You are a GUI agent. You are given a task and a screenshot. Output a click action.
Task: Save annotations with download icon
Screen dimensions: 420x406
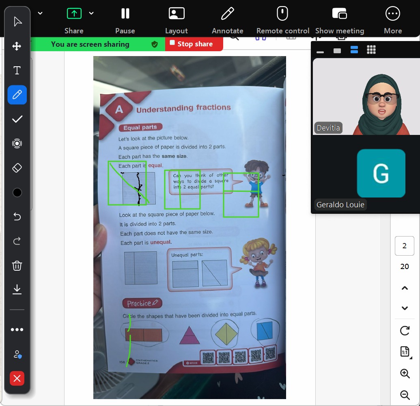coord(17,289)
